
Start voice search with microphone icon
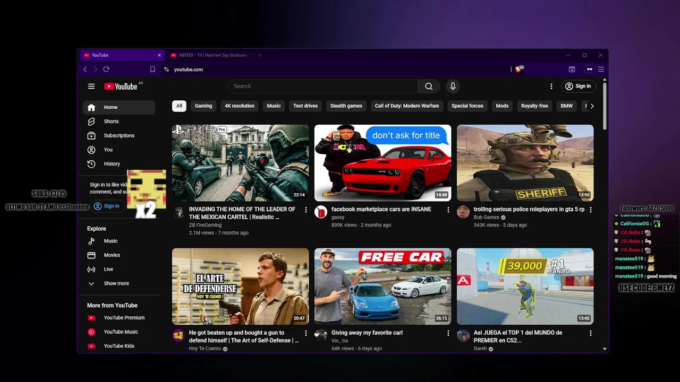coord(453,86)
